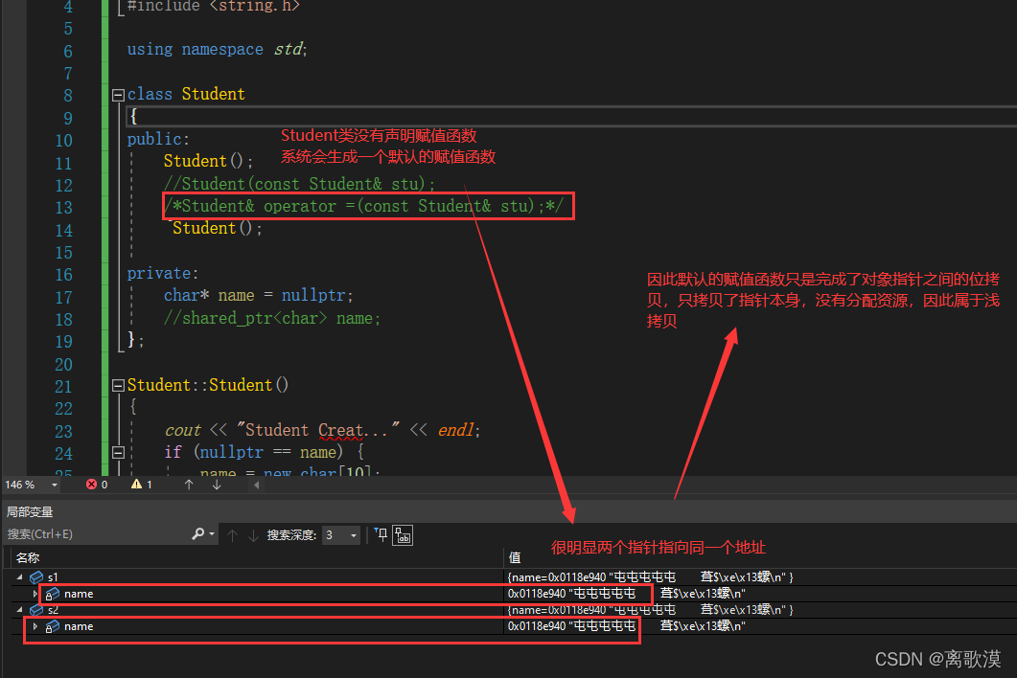Expand the name member under s1

coord(35,593)
